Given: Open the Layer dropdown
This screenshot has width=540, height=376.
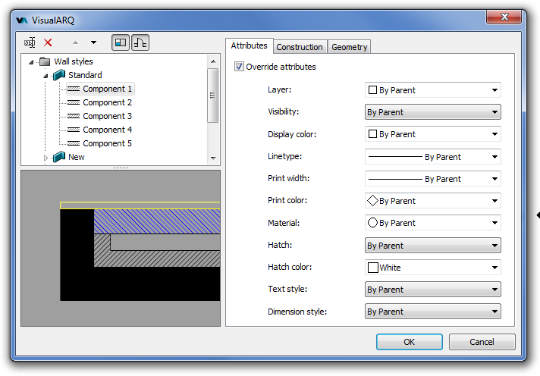Looking at the screenshot, I should pos(432,90).
